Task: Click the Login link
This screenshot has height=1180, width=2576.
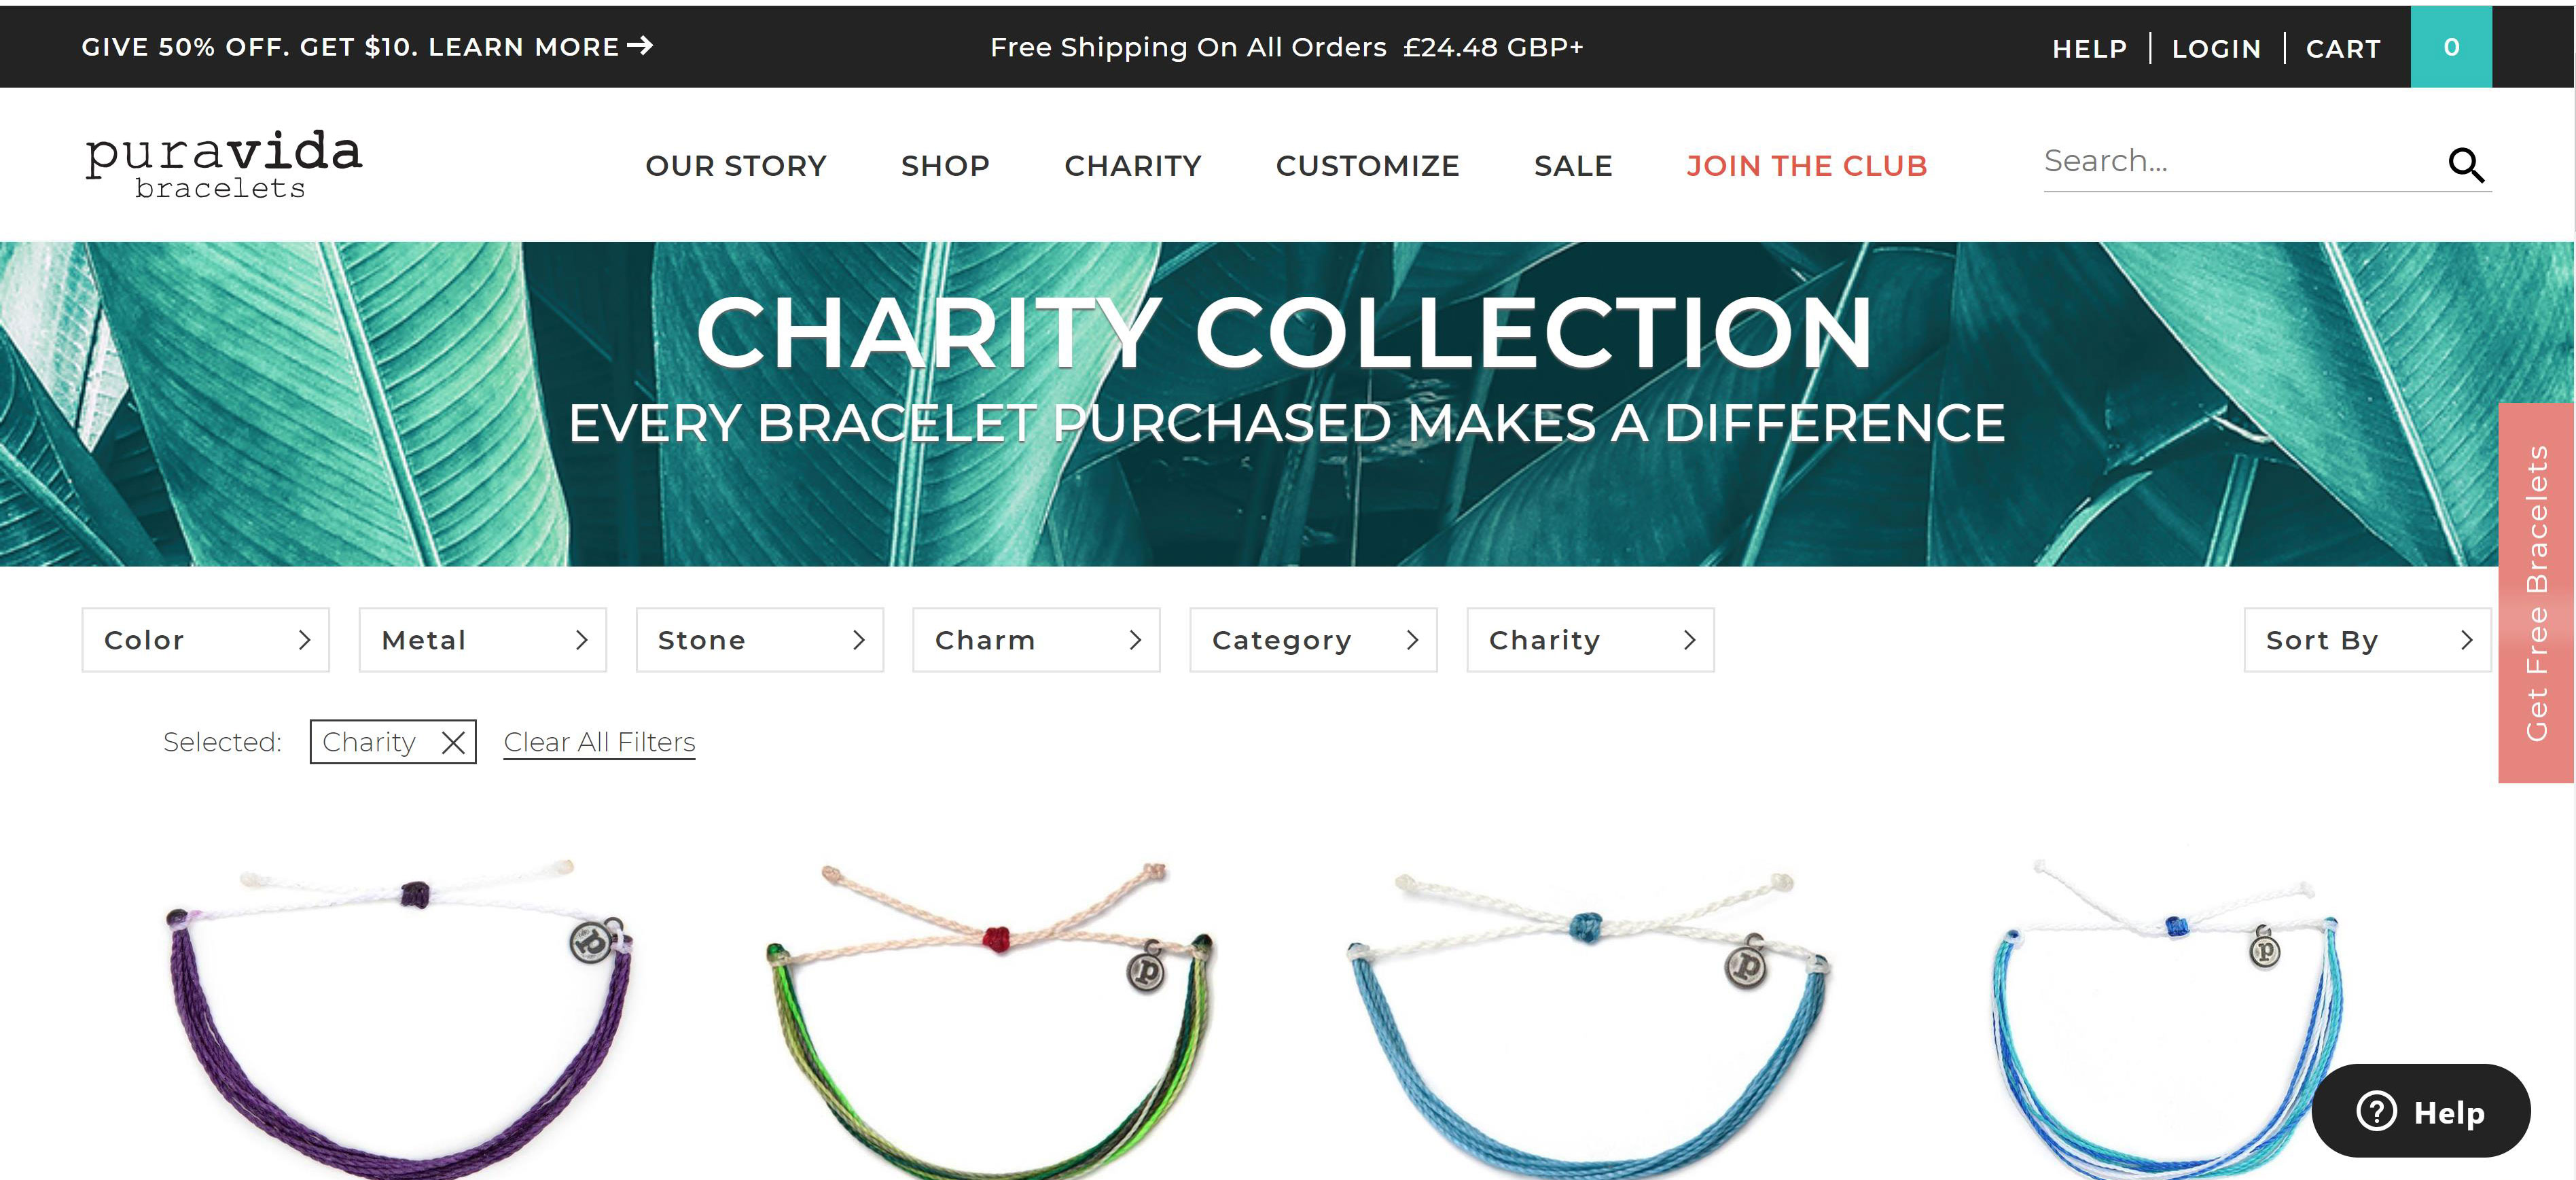Action: (x=2216, y=48)
